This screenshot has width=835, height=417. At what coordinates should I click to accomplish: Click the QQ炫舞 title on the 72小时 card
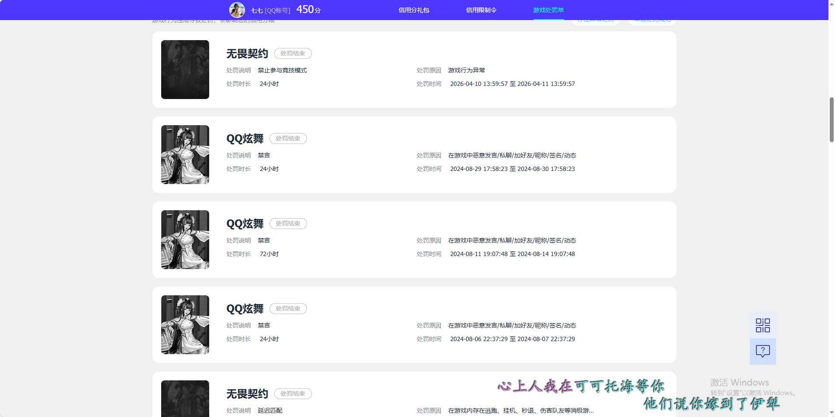click(x=245, y=224)
